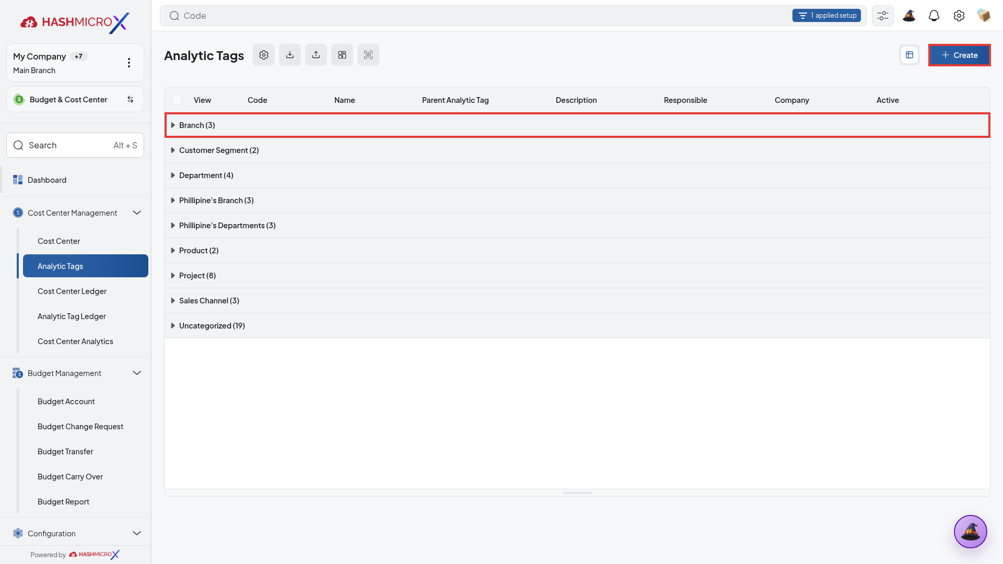Open company options three-dot menu
Image resolution: width=1003 pixels, height=564 pixels.
point(129,63)
